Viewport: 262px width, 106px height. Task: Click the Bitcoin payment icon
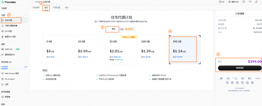pyautogui.click(x=227, y=83)
